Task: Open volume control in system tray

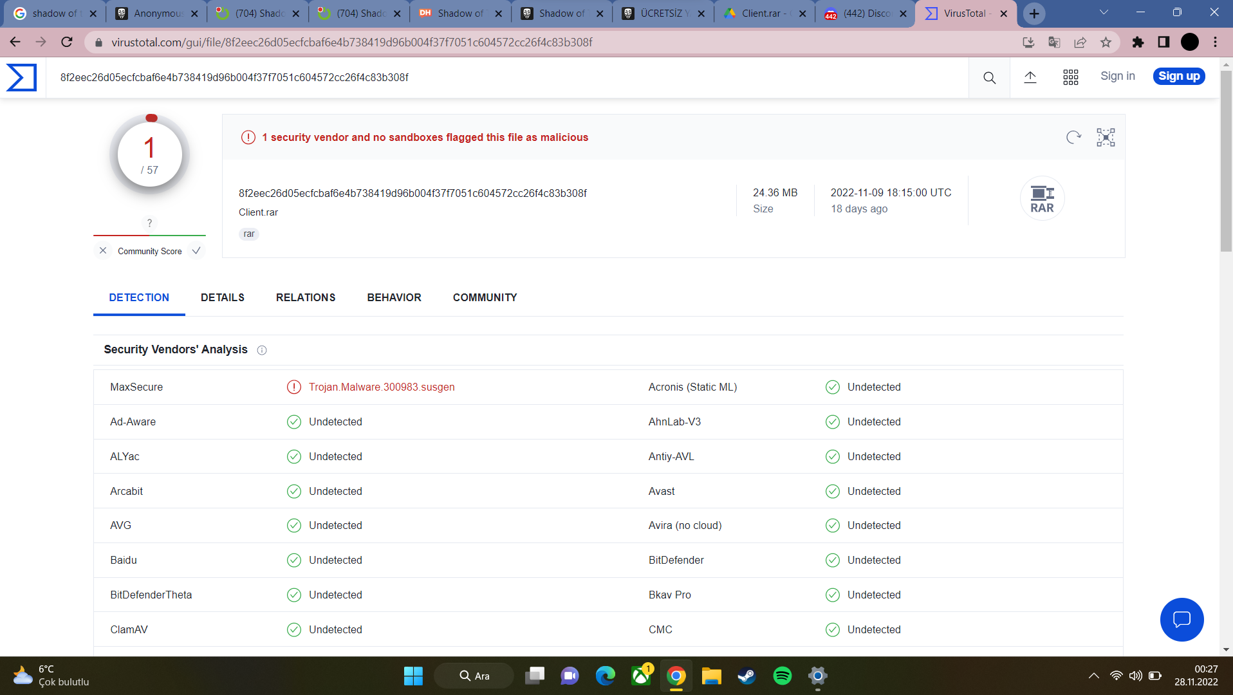Action: click(1136, 676)
